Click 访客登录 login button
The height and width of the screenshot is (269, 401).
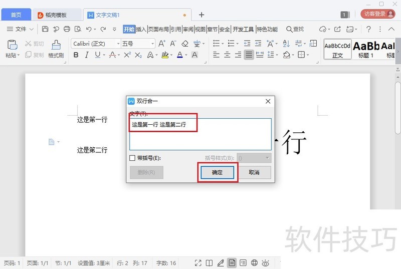coord(378,14)
